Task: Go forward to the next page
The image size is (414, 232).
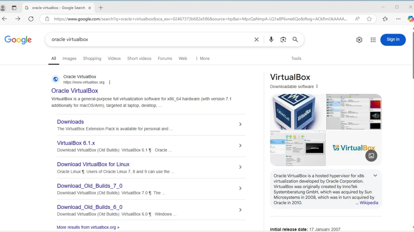Action: pyautogui.click(x=18, y=19)
